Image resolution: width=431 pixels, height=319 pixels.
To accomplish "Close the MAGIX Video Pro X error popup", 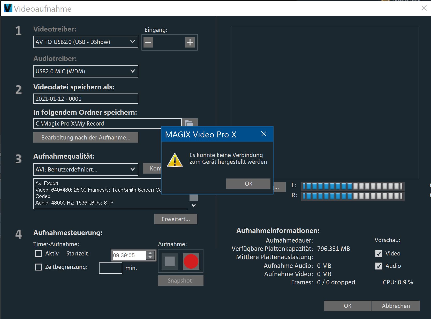I will [x=263, y=134].
